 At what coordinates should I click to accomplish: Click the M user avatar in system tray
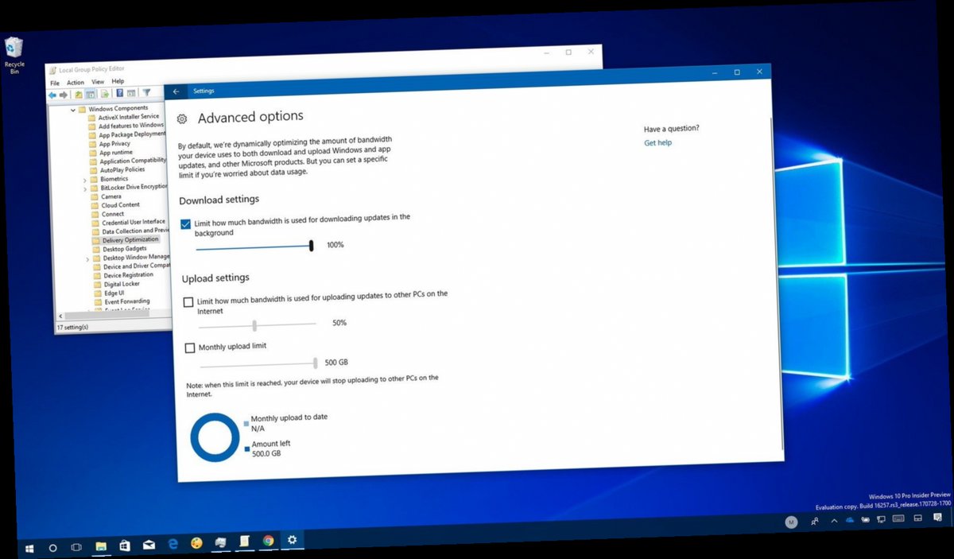click(x=791, y=522)
